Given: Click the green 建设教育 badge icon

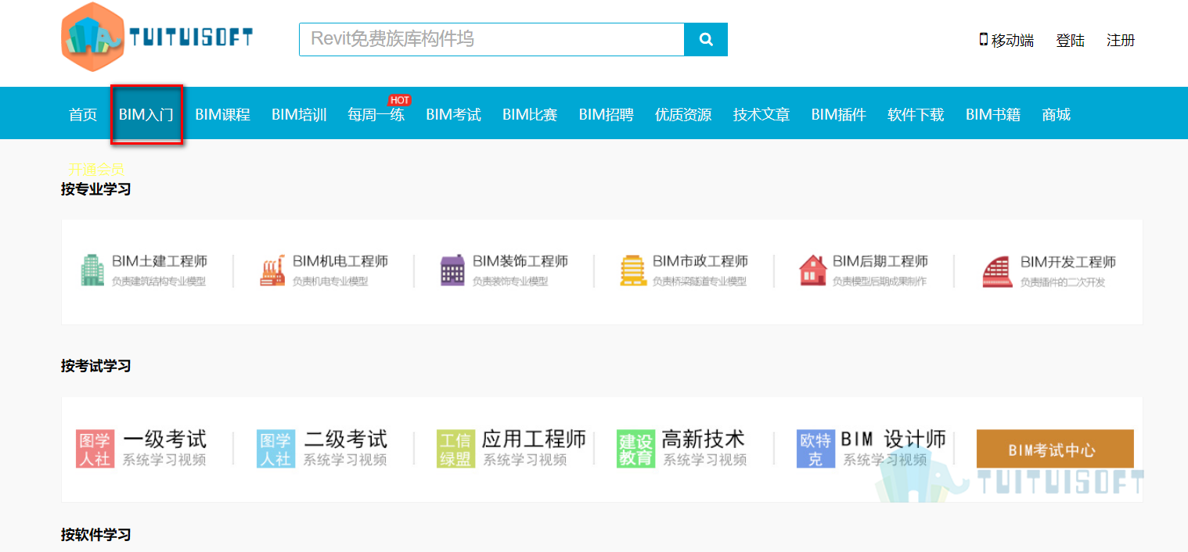Looking at the screenshot, I should (635, 449).
